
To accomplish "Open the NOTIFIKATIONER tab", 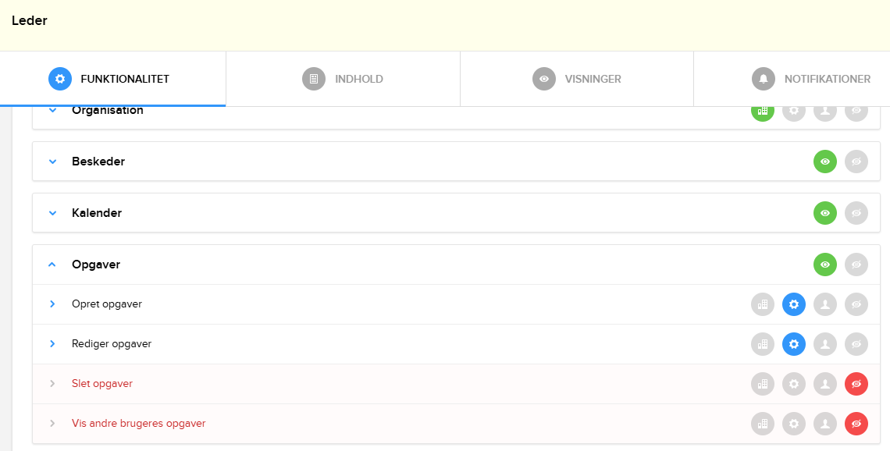I will 811,79.
